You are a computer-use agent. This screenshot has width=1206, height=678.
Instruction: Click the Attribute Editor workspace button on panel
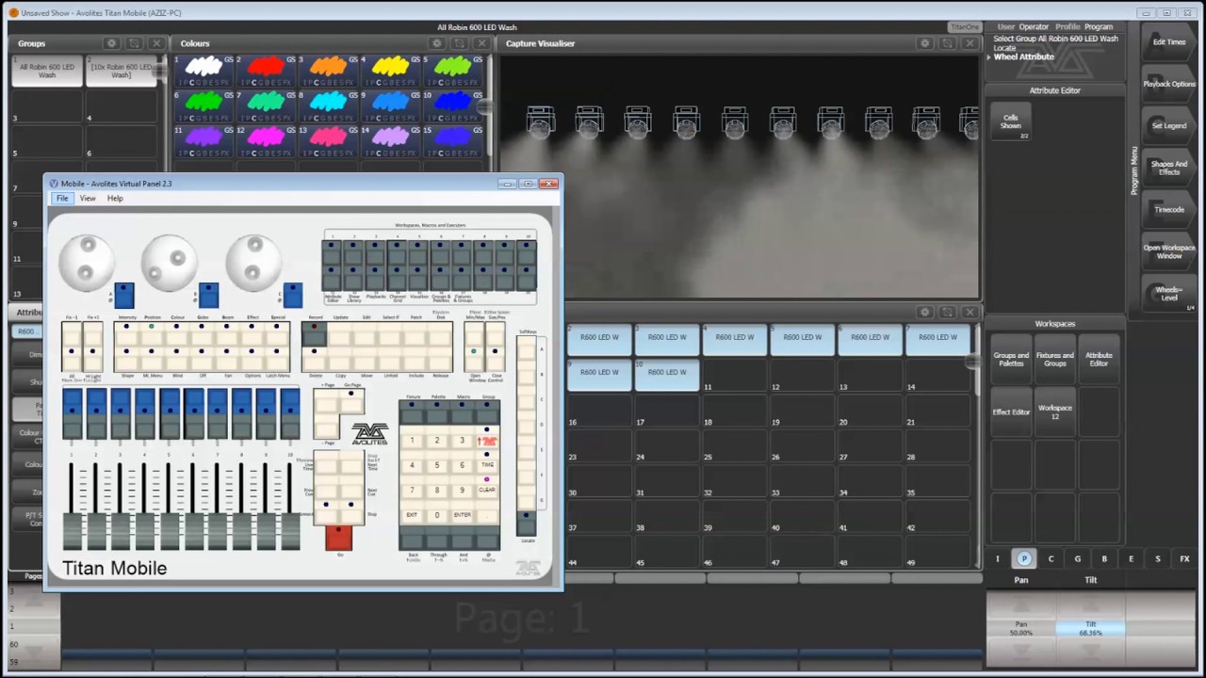click(x=332, y=277)
